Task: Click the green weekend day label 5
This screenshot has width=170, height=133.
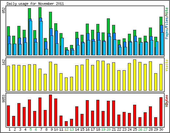Action: click(31, 129)
